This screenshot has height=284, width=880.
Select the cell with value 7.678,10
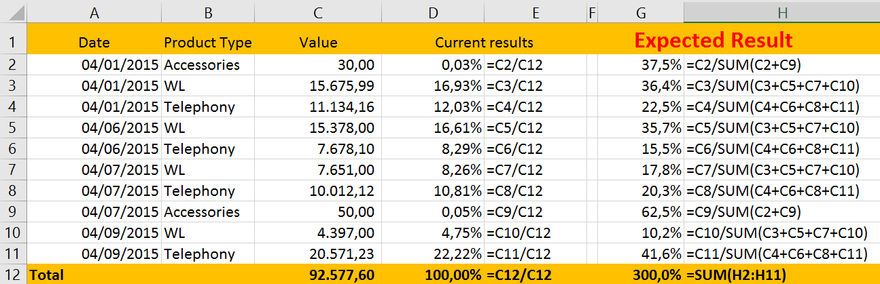point(318,148)
